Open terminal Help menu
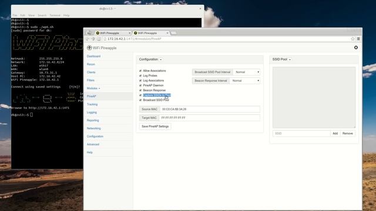The width and height of the screenshot is (376, 211). coord(66,15)
